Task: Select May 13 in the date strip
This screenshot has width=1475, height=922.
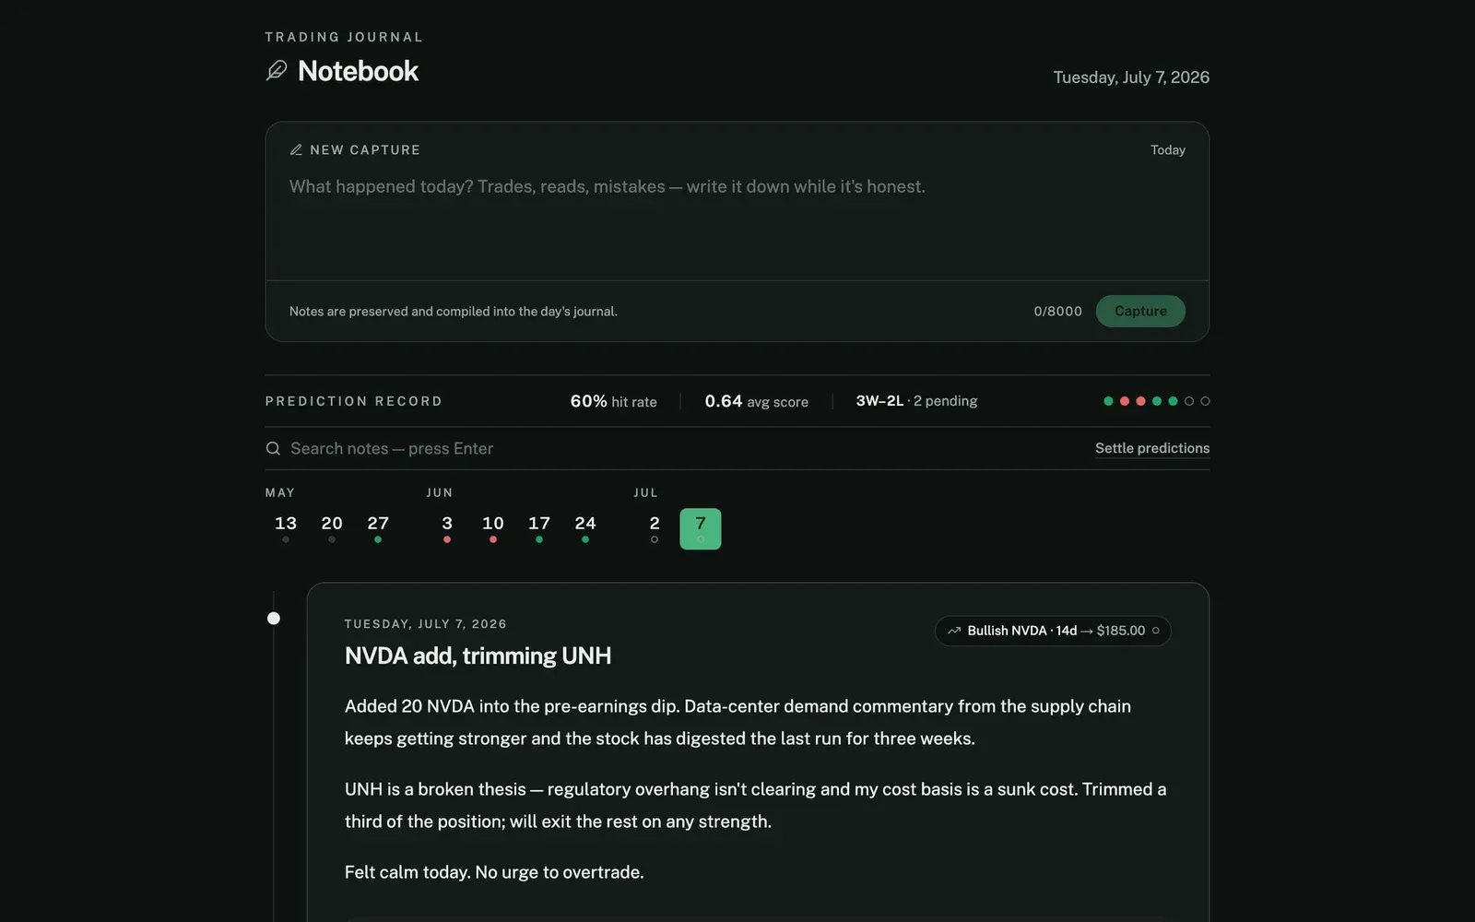Action: 286,528
